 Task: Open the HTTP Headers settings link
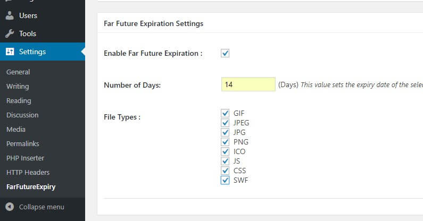pyautogui.click(x=28, y=172)
